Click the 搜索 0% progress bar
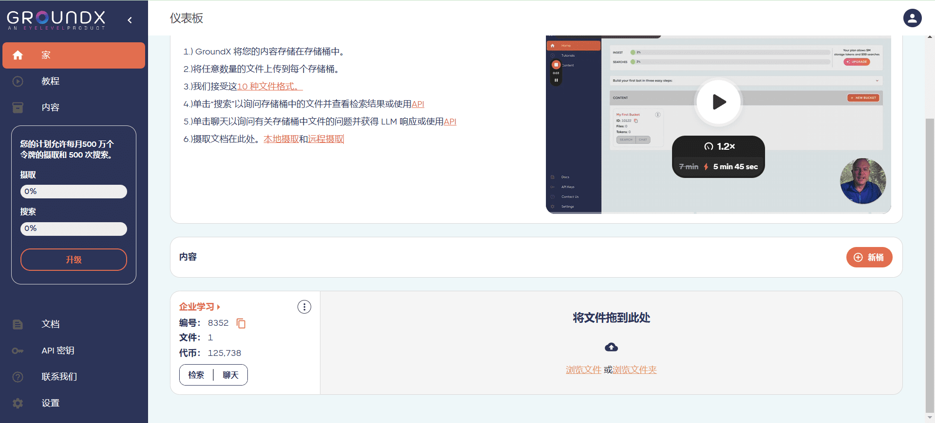Viewport: 935px width, 423px height. (x=74, y=229)
